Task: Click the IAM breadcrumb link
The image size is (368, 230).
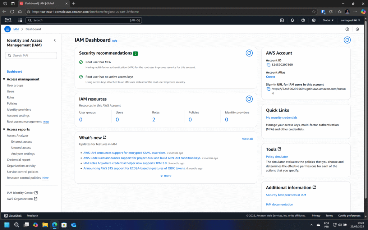Action: point(16,29)
